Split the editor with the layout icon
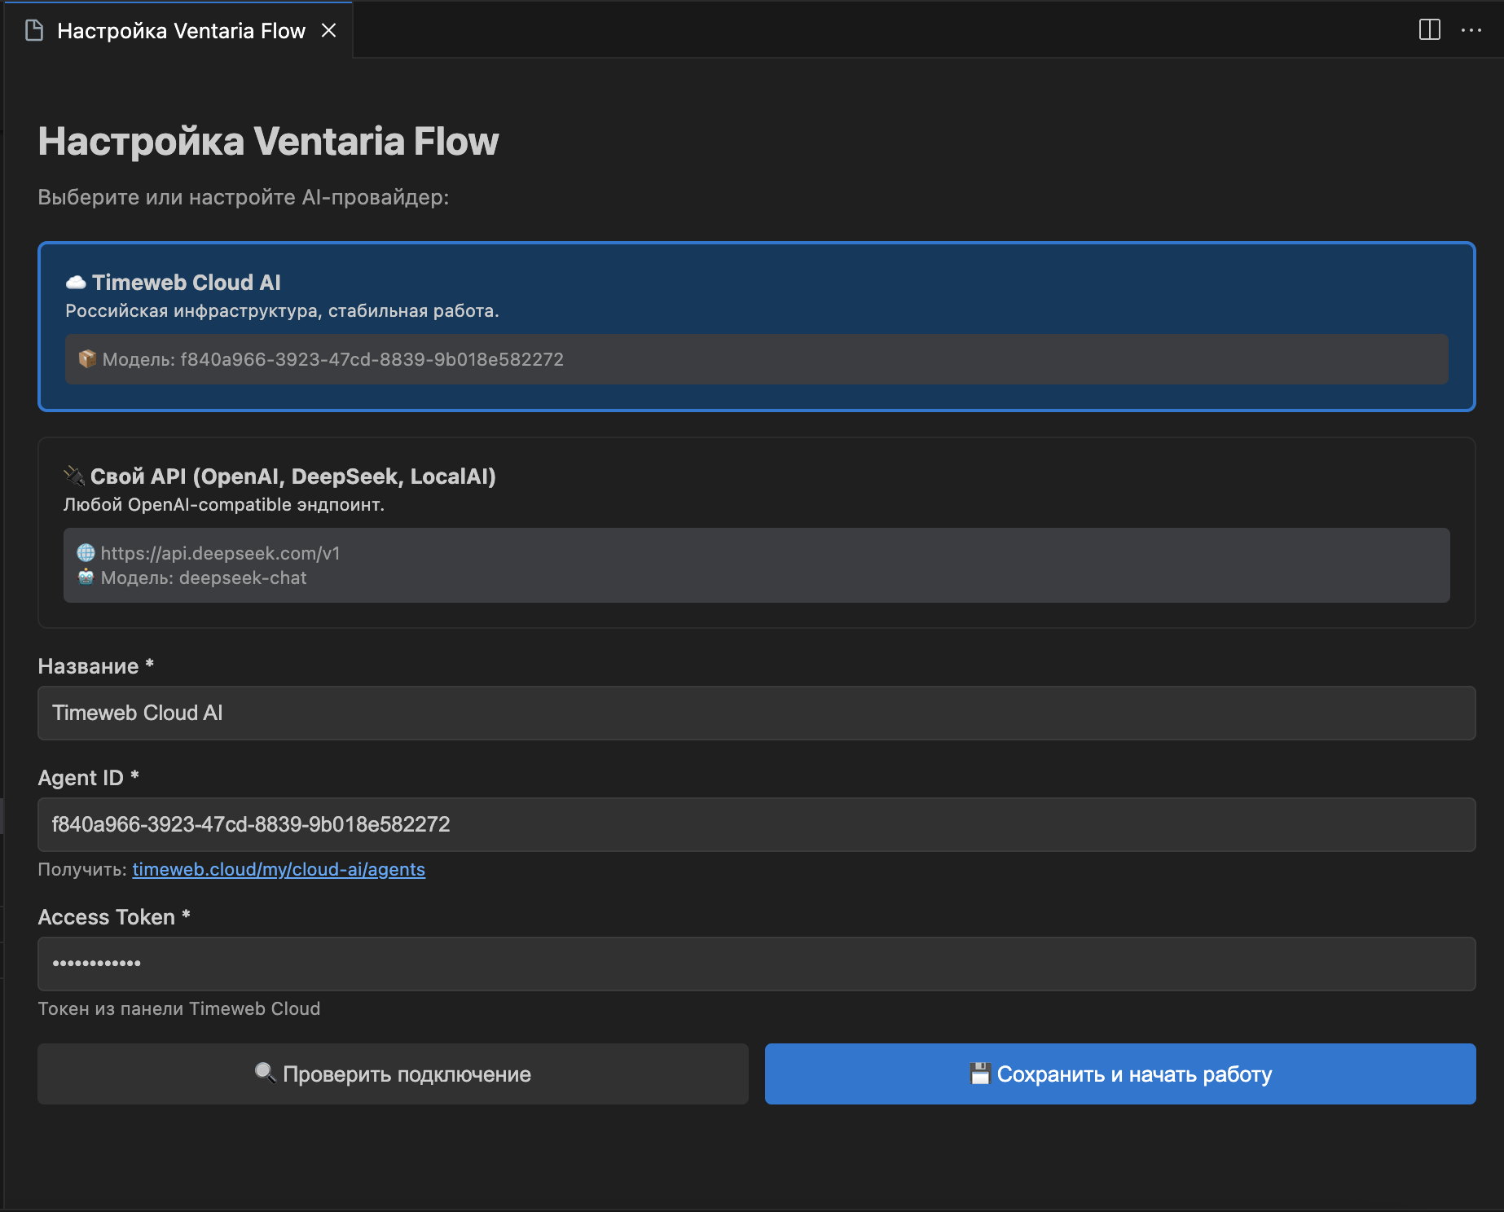1504x1212 pixels. point(1429,30)
